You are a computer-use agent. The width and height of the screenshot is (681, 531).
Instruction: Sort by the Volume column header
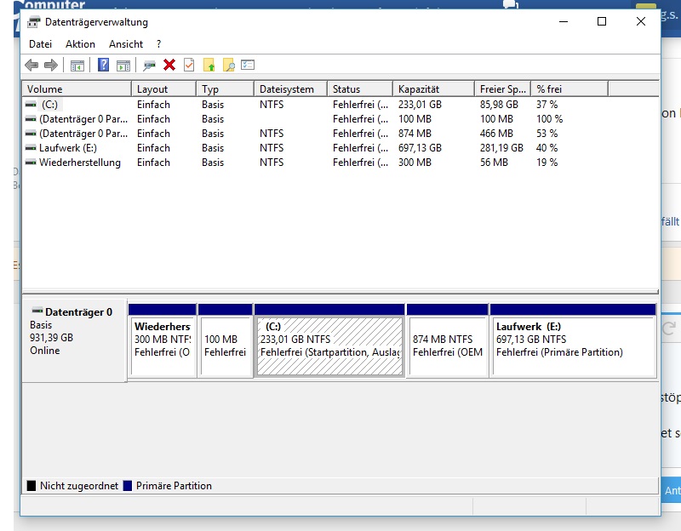point(77,89)
